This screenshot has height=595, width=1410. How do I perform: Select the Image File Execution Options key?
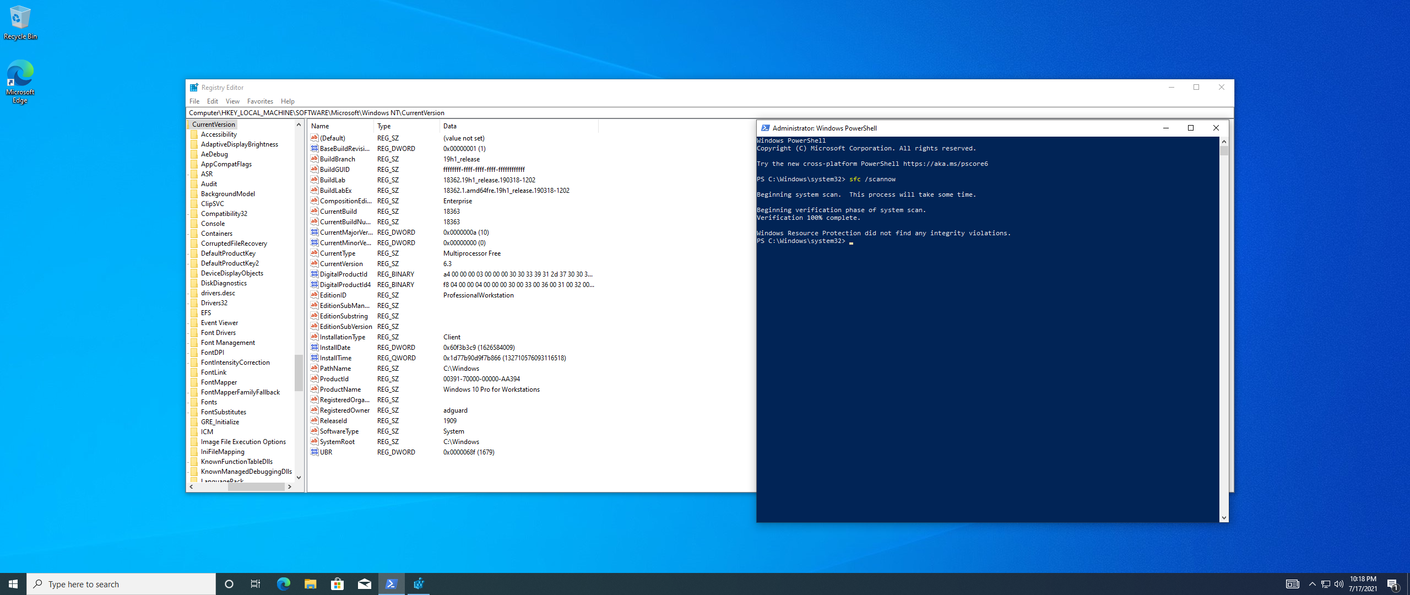point(243,442)
